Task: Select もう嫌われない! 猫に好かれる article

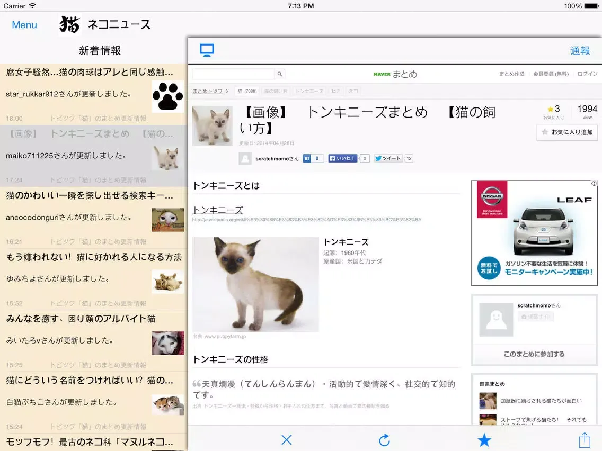Action: point(94,257)
